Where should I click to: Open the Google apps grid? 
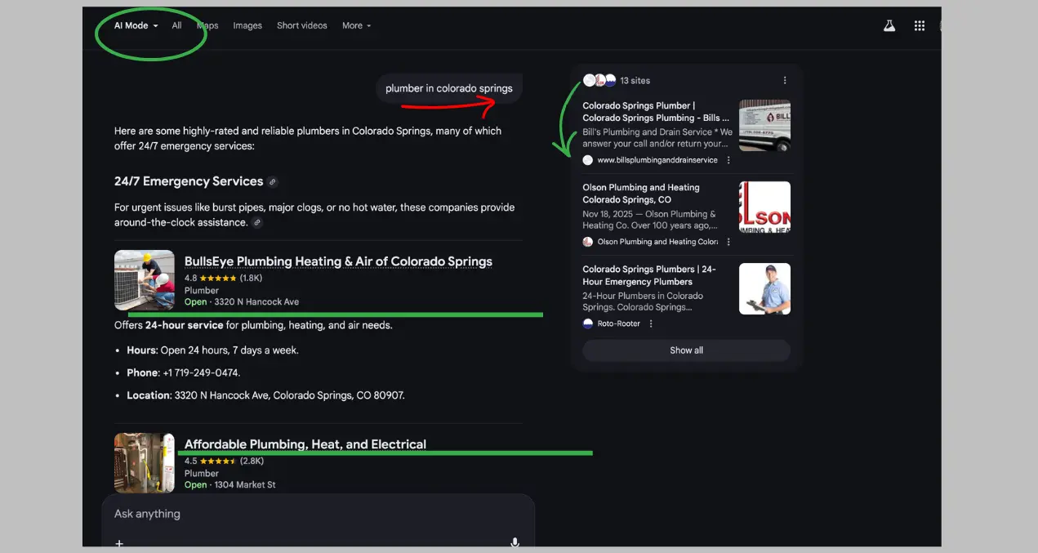[920, 26]
